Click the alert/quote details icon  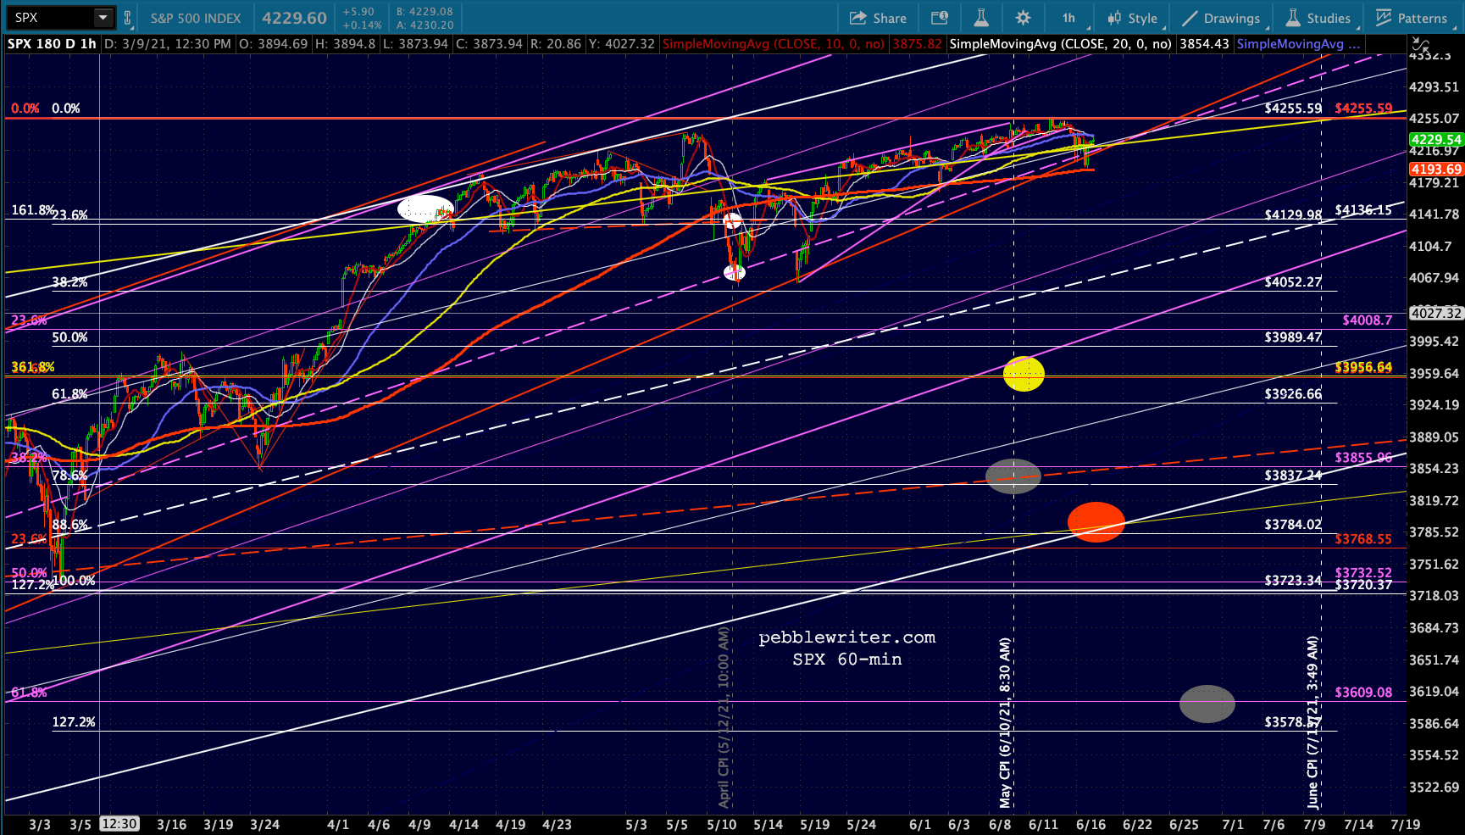click(x=939, y=18)
